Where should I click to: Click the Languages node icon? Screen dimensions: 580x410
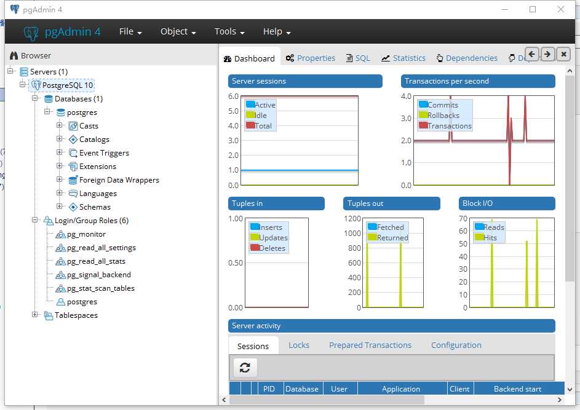tap(73, 194)
